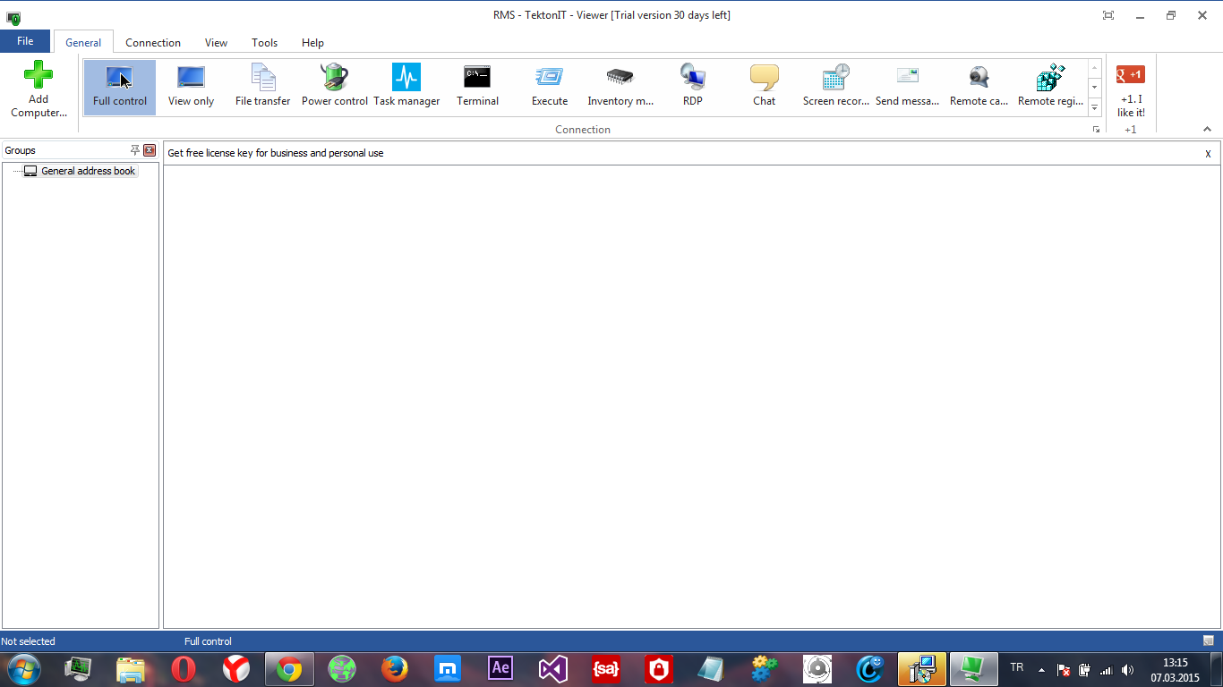1223x687 pixels.
Task: Open Power control tool
Action: click(x=335, y=87)
